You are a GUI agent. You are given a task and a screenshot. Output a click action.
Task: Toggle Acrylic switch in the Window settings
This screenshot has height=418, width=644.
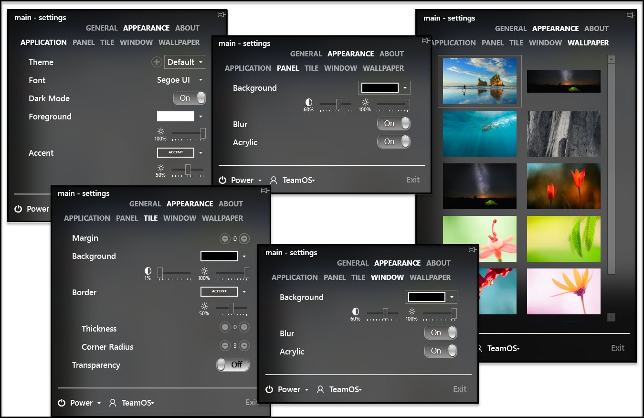tap(441, 351)
